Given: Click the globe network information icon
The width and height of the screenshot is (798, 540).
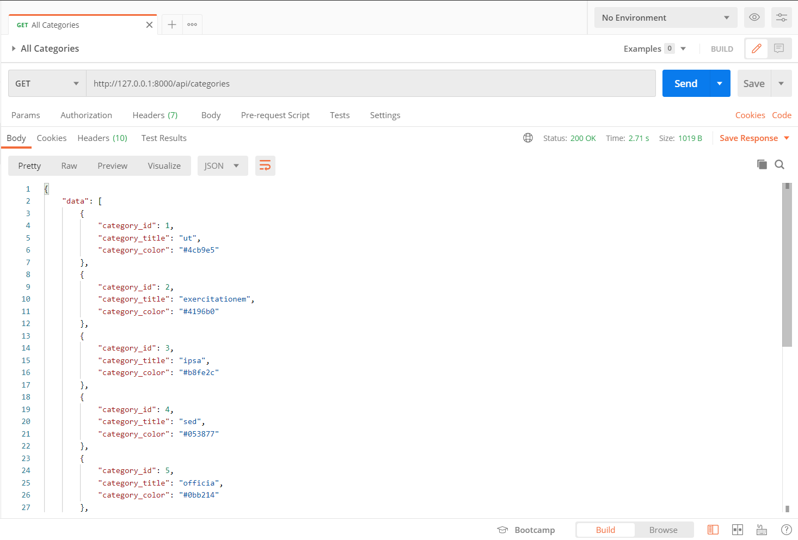Looking at the screenshot, I should pyautogui.click(x=528, y=138).
